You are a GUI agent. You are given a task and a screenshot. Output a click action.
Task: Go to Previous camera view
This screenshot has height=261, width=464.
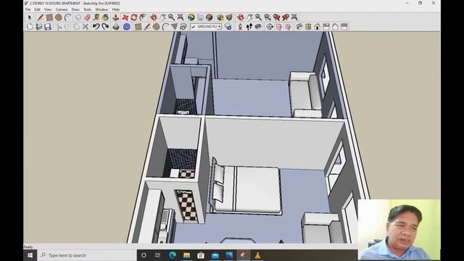[277, 17]
